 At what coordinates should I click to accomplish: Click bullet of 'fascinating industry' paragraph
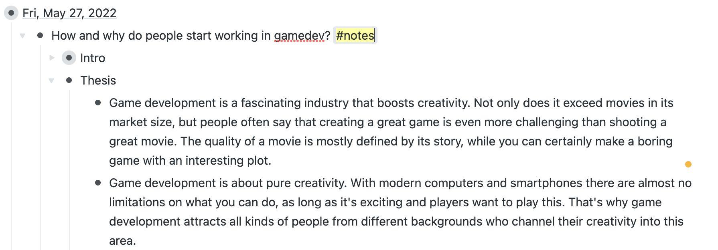tap(98, 103)
